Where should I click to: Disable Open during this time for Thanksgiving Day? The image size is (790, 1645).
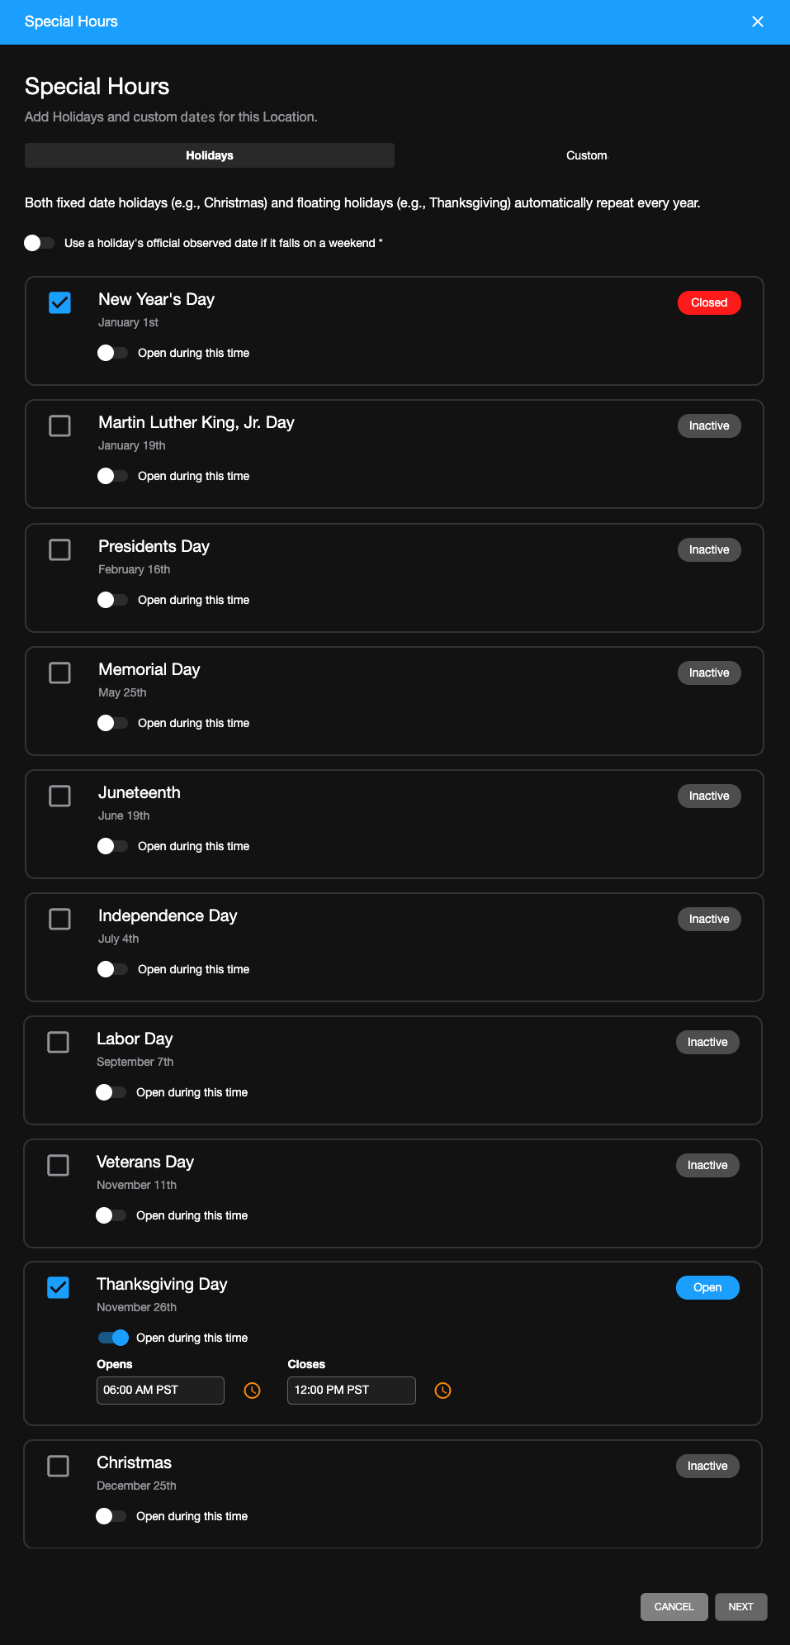pos(113,1337)
